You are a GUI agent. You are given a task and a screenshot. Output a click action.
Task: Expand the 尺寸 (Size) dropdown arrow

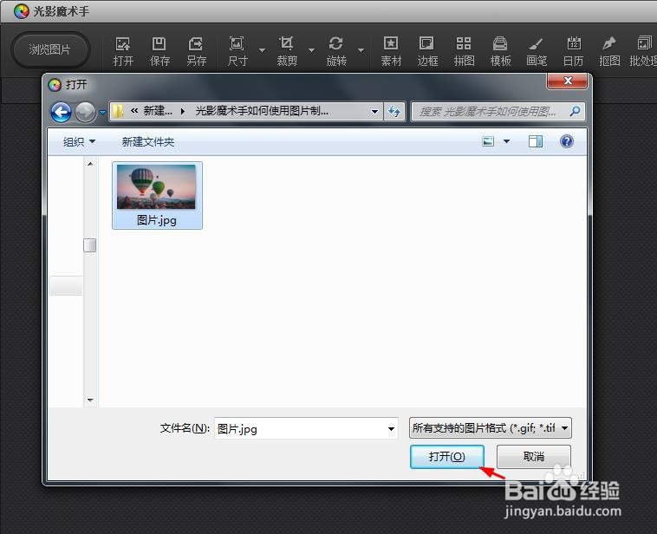(263, 50)
